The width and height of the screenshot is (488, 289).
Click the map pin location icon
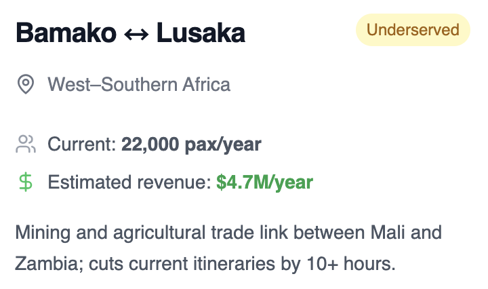click(26, 84)
